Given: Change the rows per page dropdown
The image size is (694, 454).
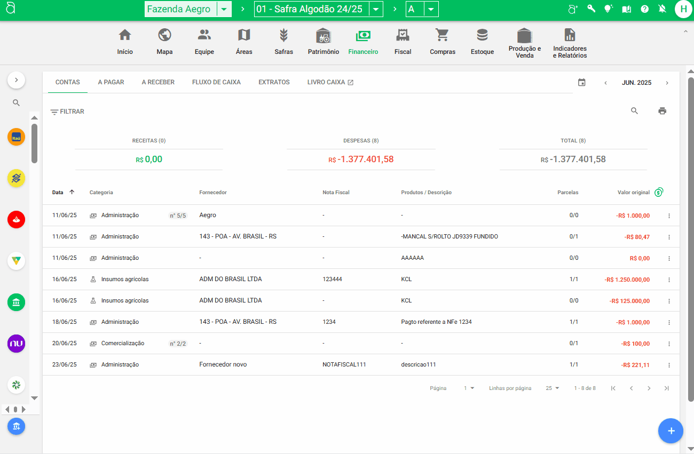Looking at the screenshot, I should point(552,388).
